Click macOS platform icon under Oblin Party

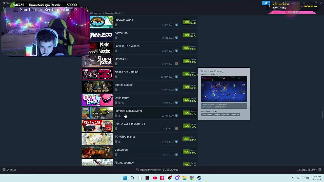click(x=119, y=103)
